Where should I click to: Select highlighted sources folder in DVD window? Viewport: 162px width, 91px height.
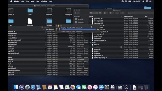[49, 21]
